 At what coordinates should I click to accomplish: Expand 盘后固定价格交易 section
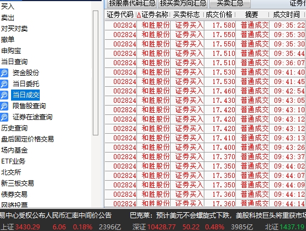[27, 139]
